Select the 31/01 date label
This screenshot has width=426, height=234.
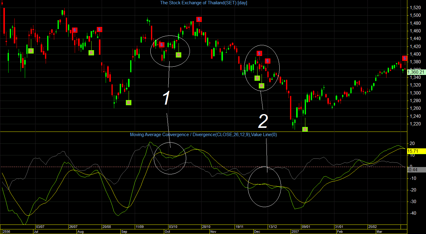tap(339, 227)
